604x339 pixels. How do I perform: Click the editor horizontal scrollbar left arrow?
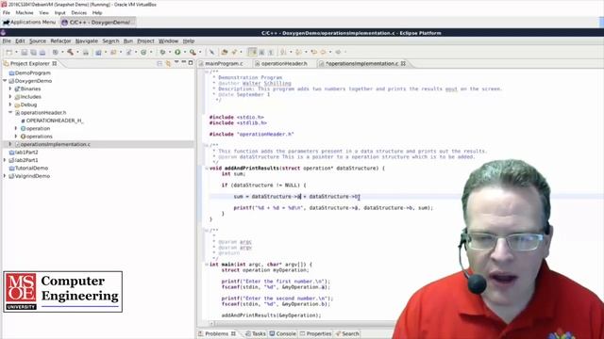point(211,323)
